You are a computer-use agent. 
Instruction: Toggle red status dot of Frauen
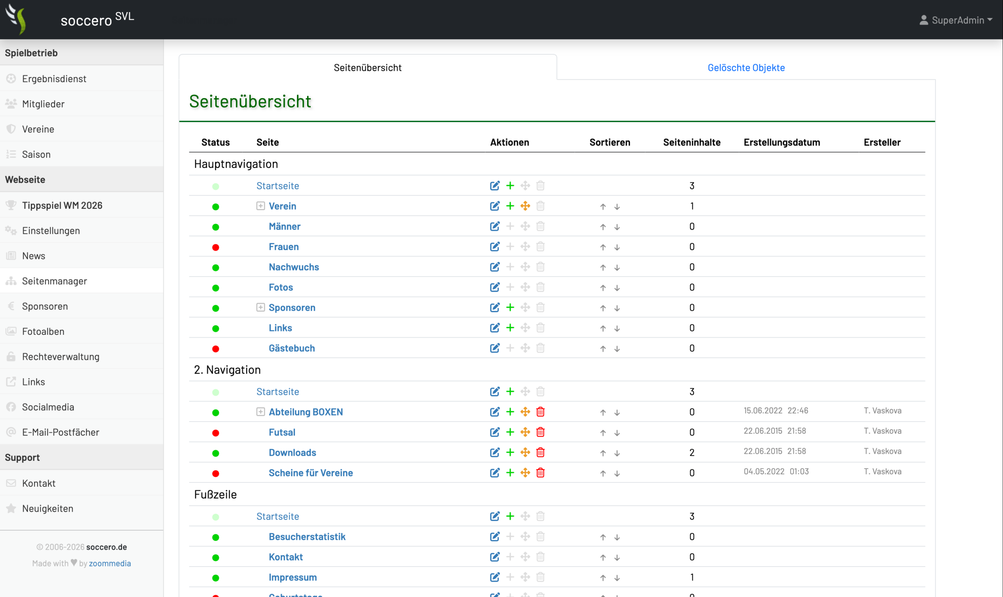[215, 247]
